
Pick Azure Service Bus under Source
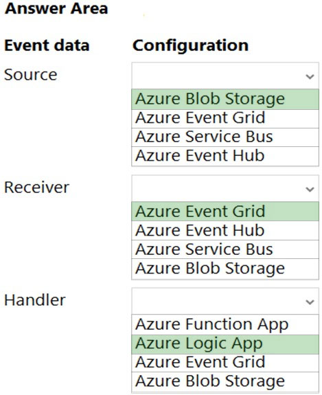tap(225, 137)
